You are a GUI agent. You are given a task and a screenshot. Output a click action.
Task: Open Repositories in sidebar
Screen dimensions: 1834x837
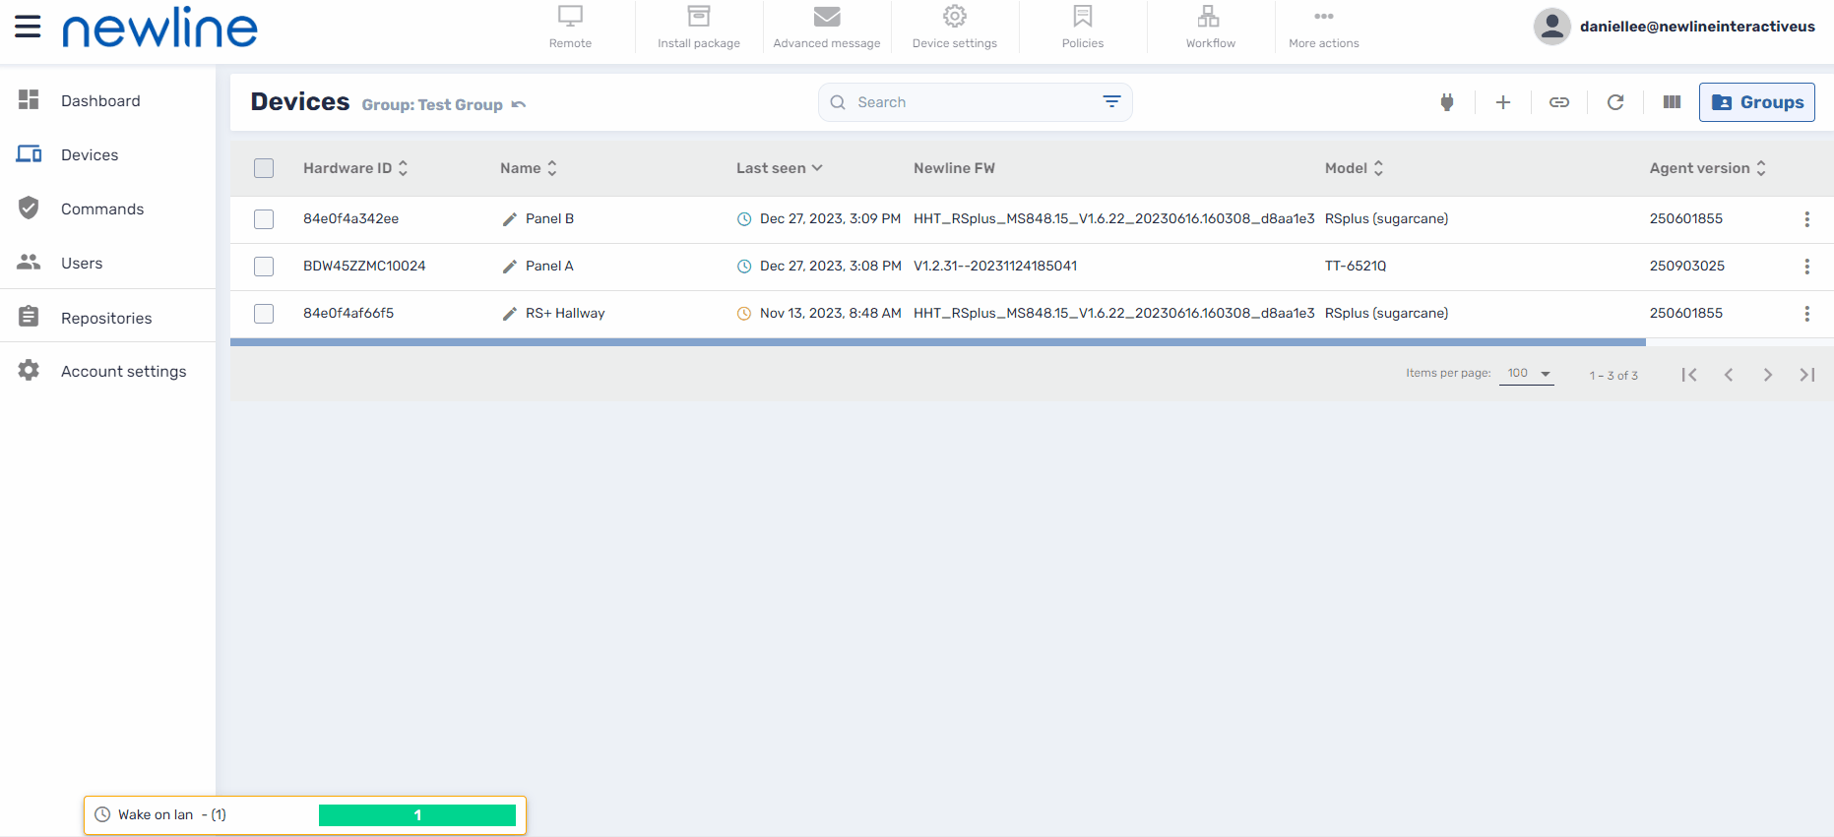coord(108,318)
